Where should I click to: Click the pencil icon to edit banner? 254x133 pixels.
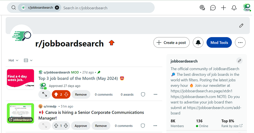(x=241, y=25)
